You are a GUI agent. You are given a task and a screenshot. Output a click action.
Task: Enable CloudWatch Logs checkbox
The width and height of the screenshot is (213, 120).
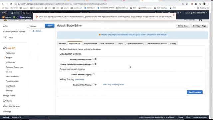(94, 59)
